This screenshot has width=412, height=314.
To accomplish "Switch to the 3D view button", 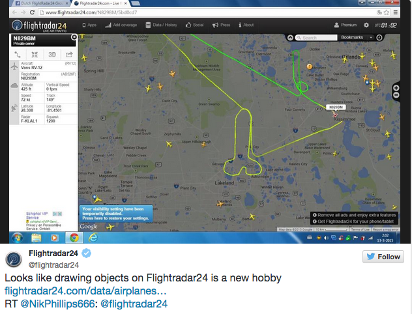I will tap(51, 55).
